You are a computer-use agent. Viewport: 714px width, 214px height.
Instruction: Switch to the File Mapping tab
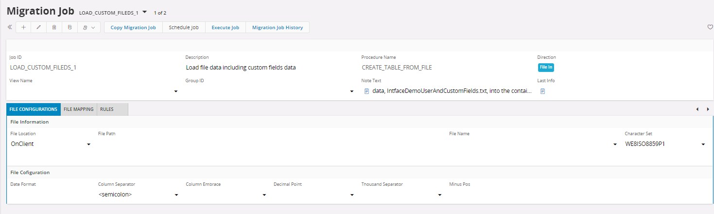(x=79, y=109)
